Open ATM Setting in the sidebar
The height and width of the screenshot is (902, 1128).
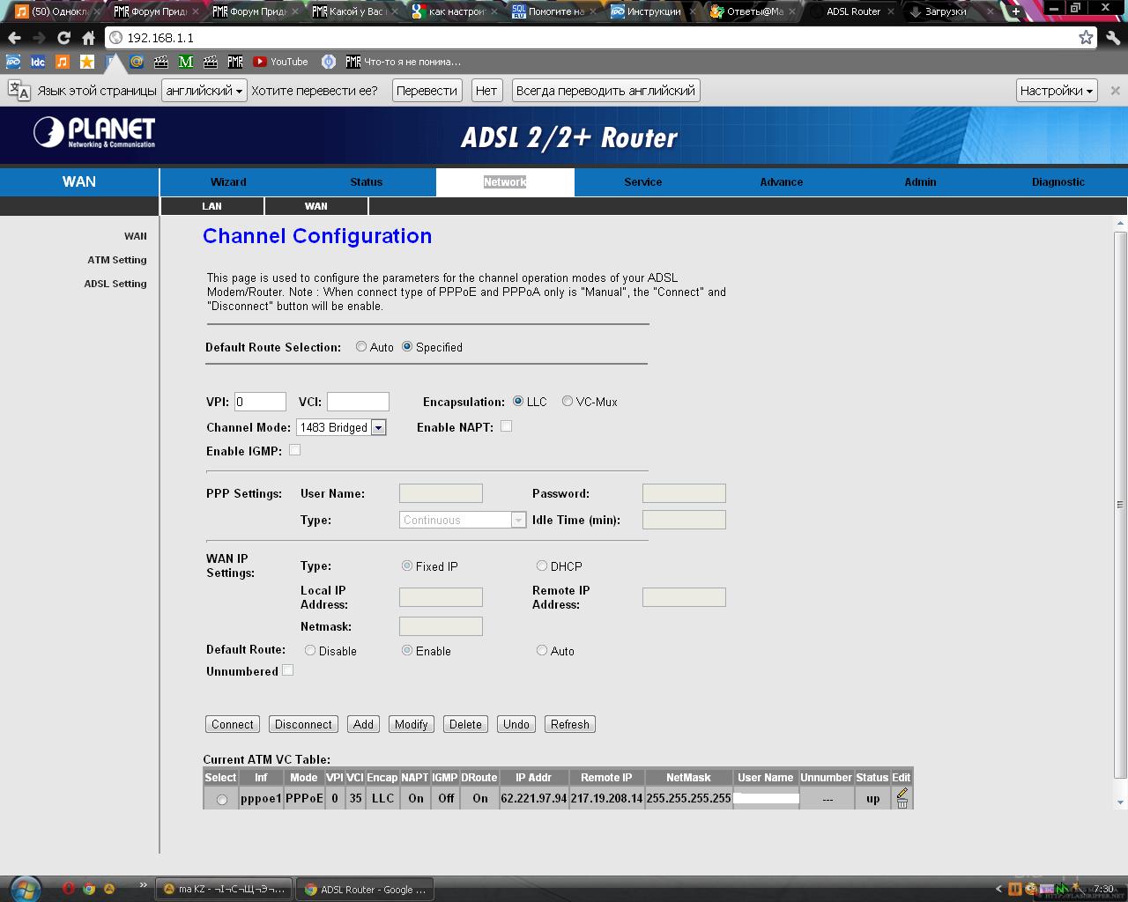click(x=117, y=260)
